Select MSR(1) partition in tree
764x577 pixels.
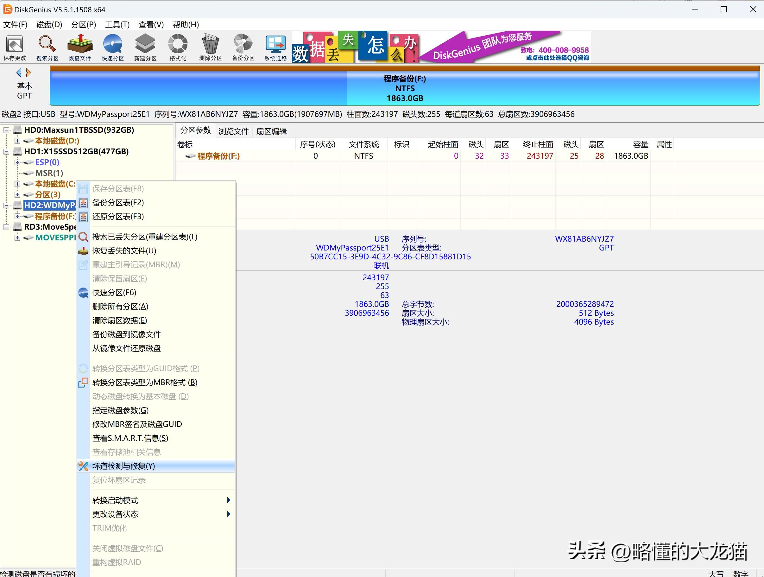pyautogui.click(x=49, y=173)
